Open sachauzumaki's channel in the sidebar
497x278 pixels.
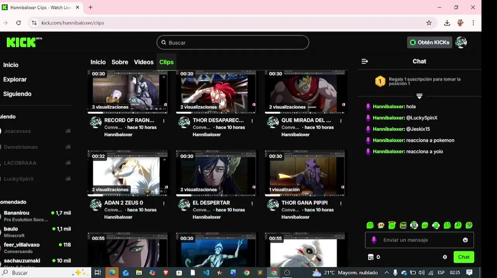(37, 263)
